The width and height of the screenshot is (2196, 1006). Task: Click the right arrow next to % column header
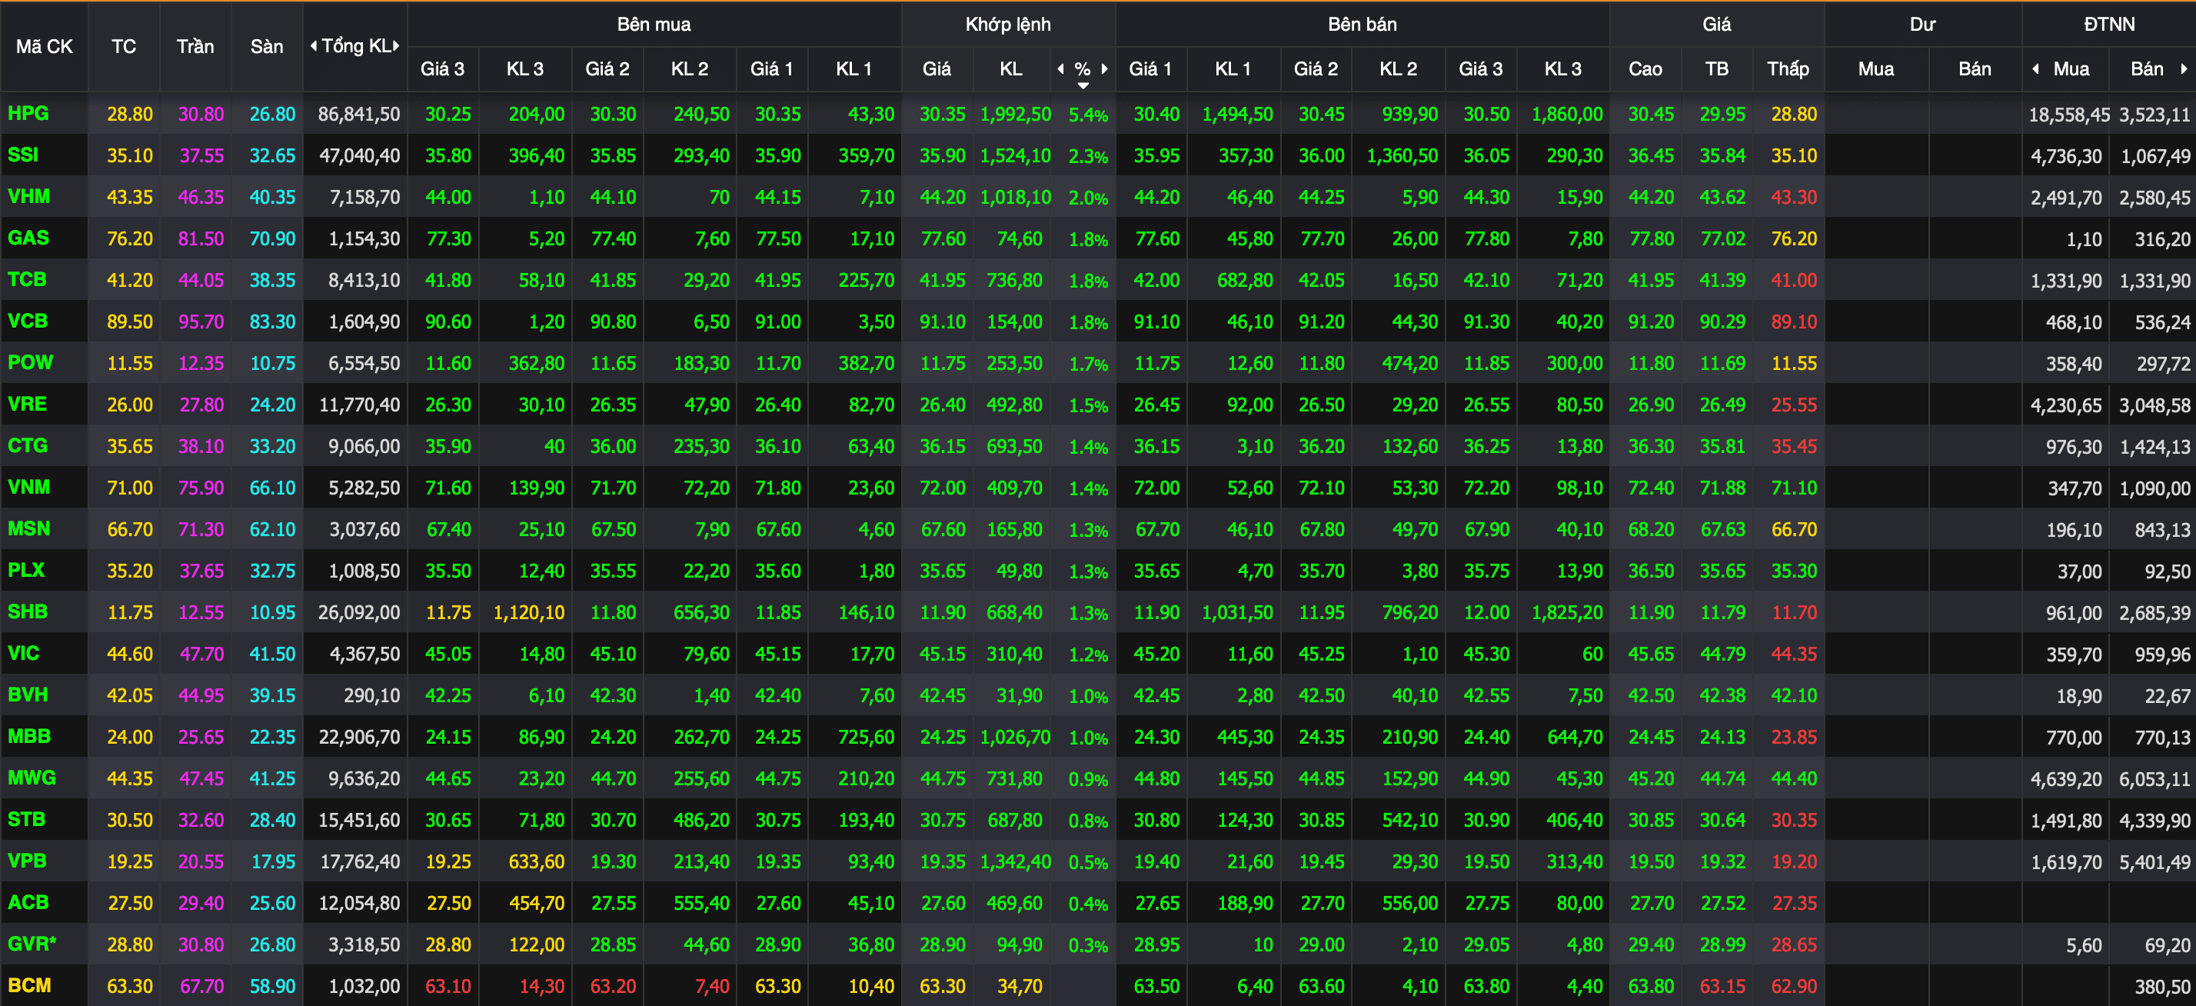[1105, 69]
